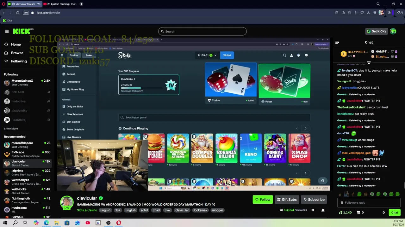Open a new browser tab with plus
This screenshot has width=405, height=227.
[x=81, y=4]
